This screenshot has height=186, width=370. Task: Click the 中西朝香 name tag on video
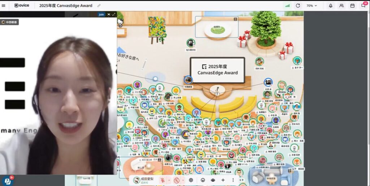point(9,22)
